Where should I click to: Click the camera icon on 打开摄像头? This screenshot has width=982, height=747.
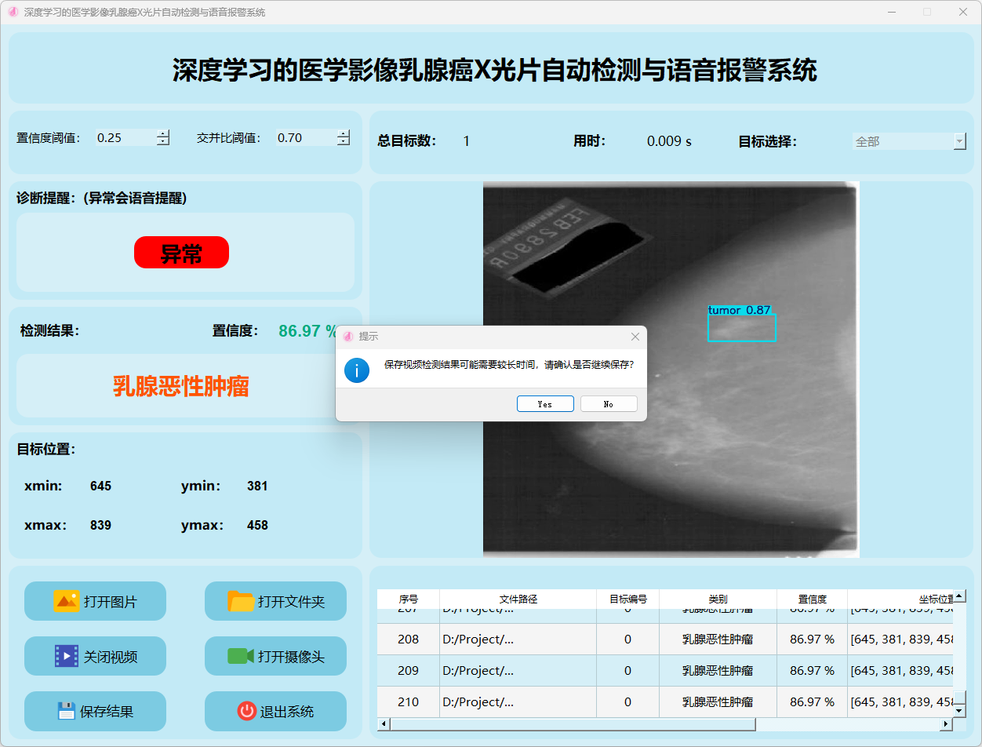point(241,656)
